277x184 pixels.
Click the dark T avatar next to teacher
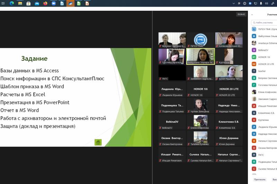tap(254, 71)
